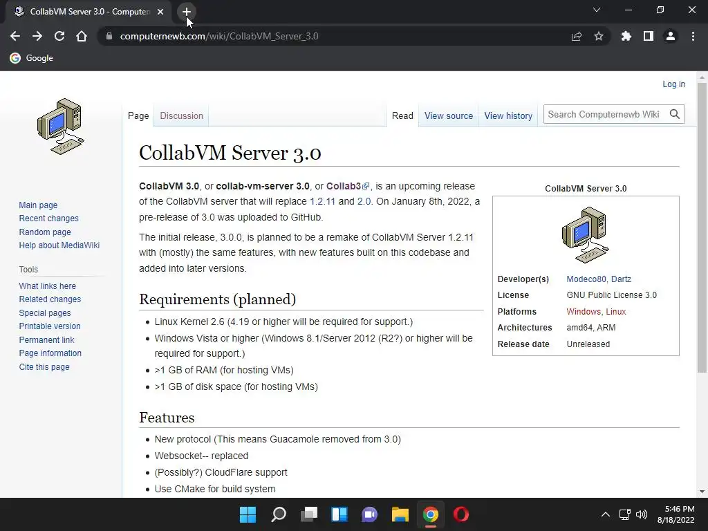Image resolution: width=708 pixels, height=531 pixels.
Task: Share this page via share icon
Action: pos(577,36)
